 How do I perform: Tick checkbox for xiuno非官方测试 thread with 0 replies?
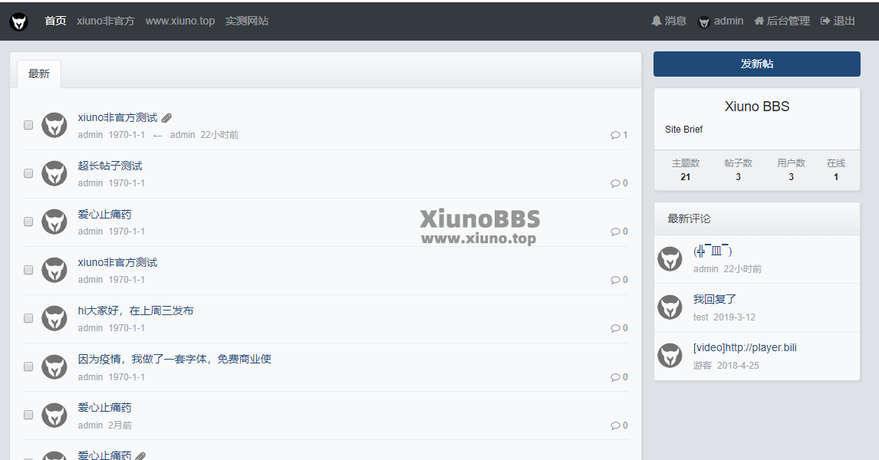(28, 270)
